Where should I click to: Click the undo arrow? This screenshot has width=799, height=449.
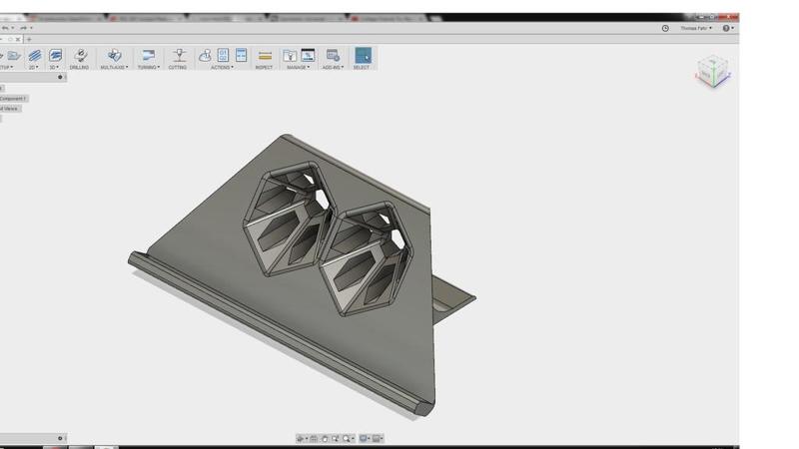(7, 28)
